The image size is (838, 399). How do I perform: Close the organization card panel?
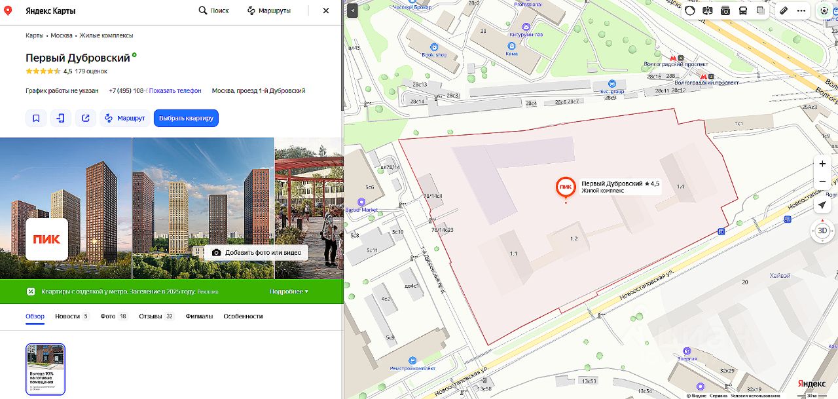tap(326, 10)
